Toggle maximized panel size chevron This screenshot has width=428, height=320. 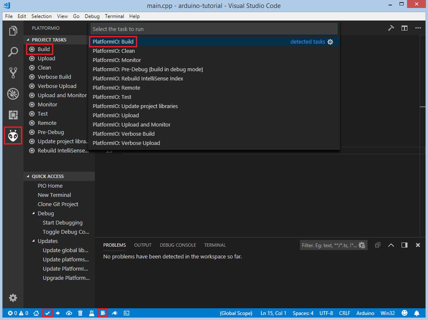[391, 245]
